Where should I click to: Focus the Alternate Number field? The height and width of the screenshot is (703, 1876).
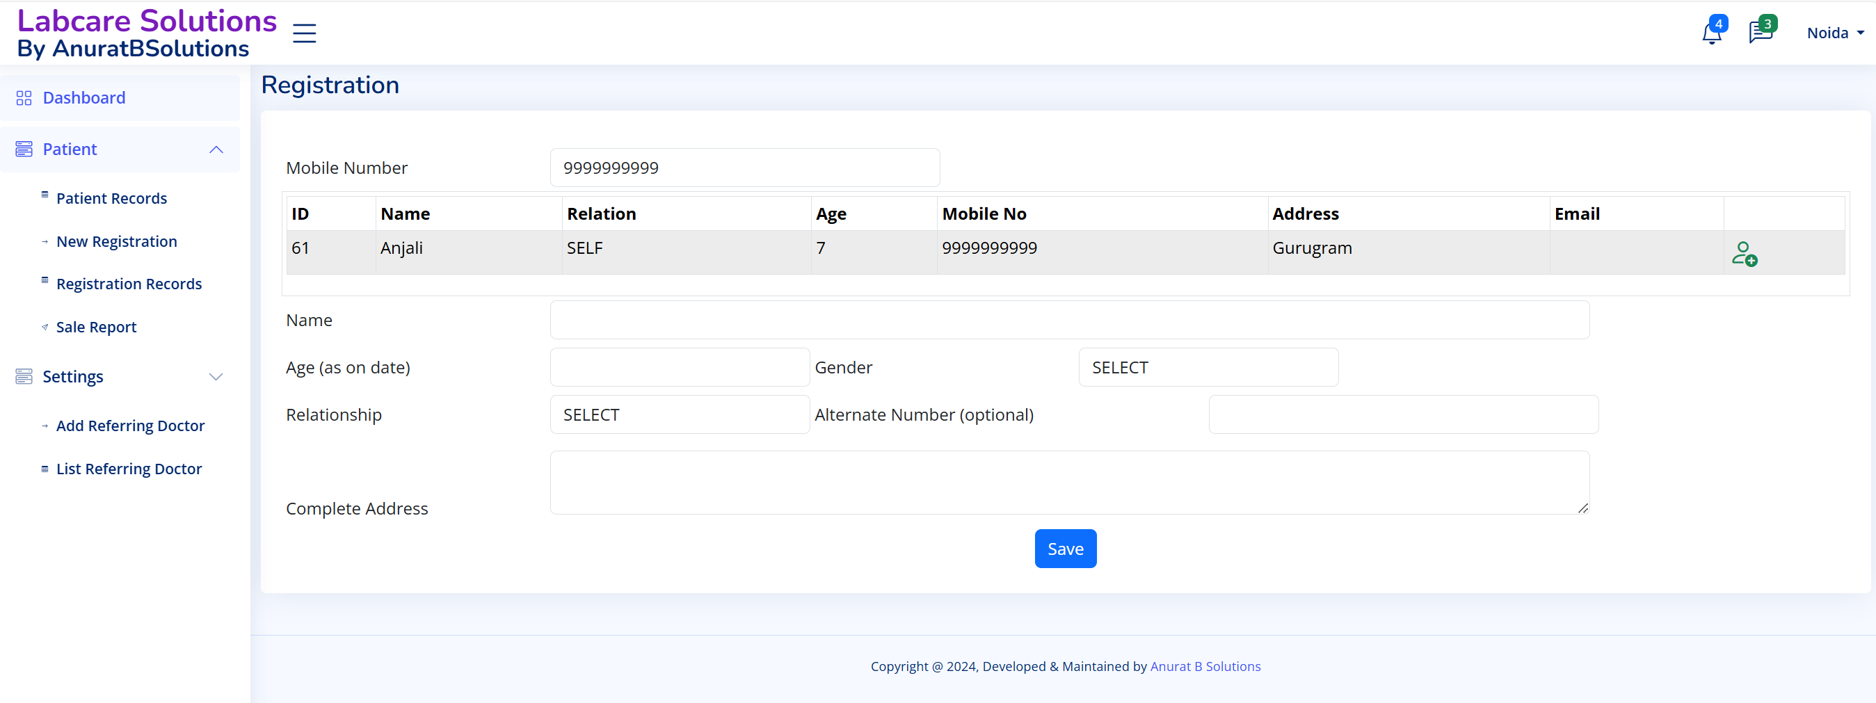pyautogui.click(x=1404, y=415)
